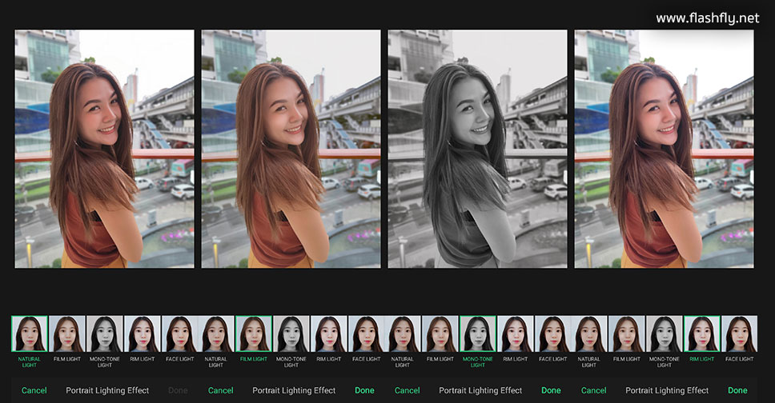Select the green-highlighted Film Light thumbnail
775x403 pixels.
[x=254, y=334]
